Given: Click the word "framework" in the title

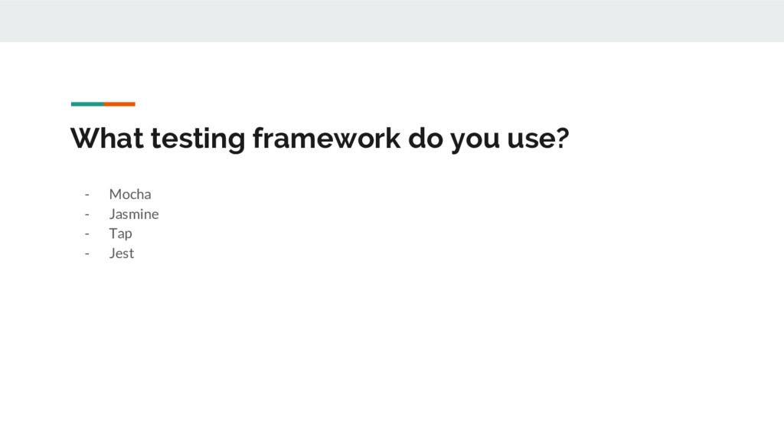Looking at the screenshot, I should click(x=326, y=138).
